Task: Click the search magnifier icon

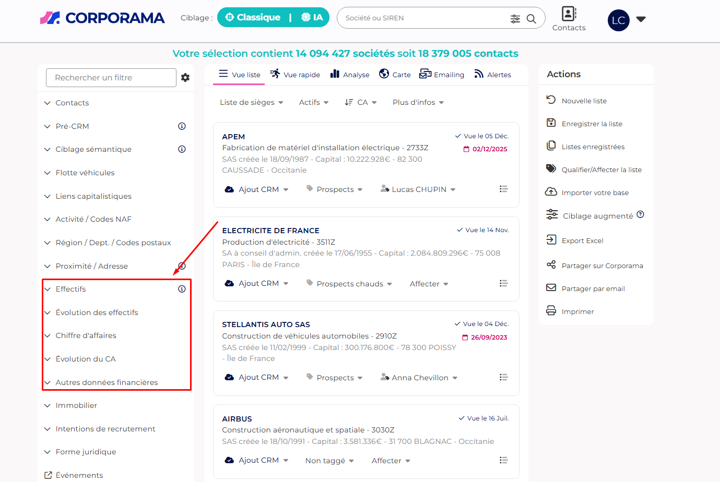Action: (532, 19)
